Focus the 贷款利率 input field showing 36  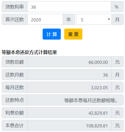click(x=69, y=7)
